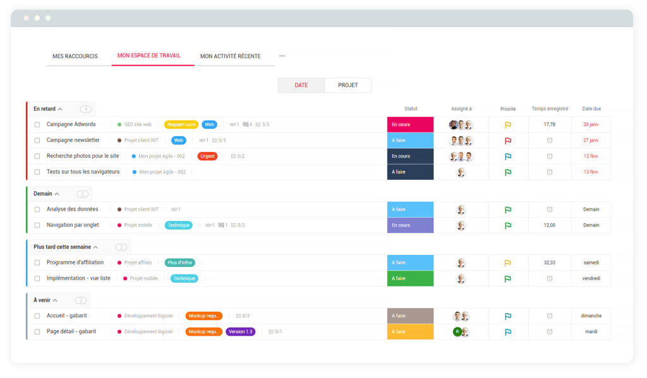Collapse the Plus tard cette semaine section
This screenshot has width=647, height=378.
[x=95, y=247]
